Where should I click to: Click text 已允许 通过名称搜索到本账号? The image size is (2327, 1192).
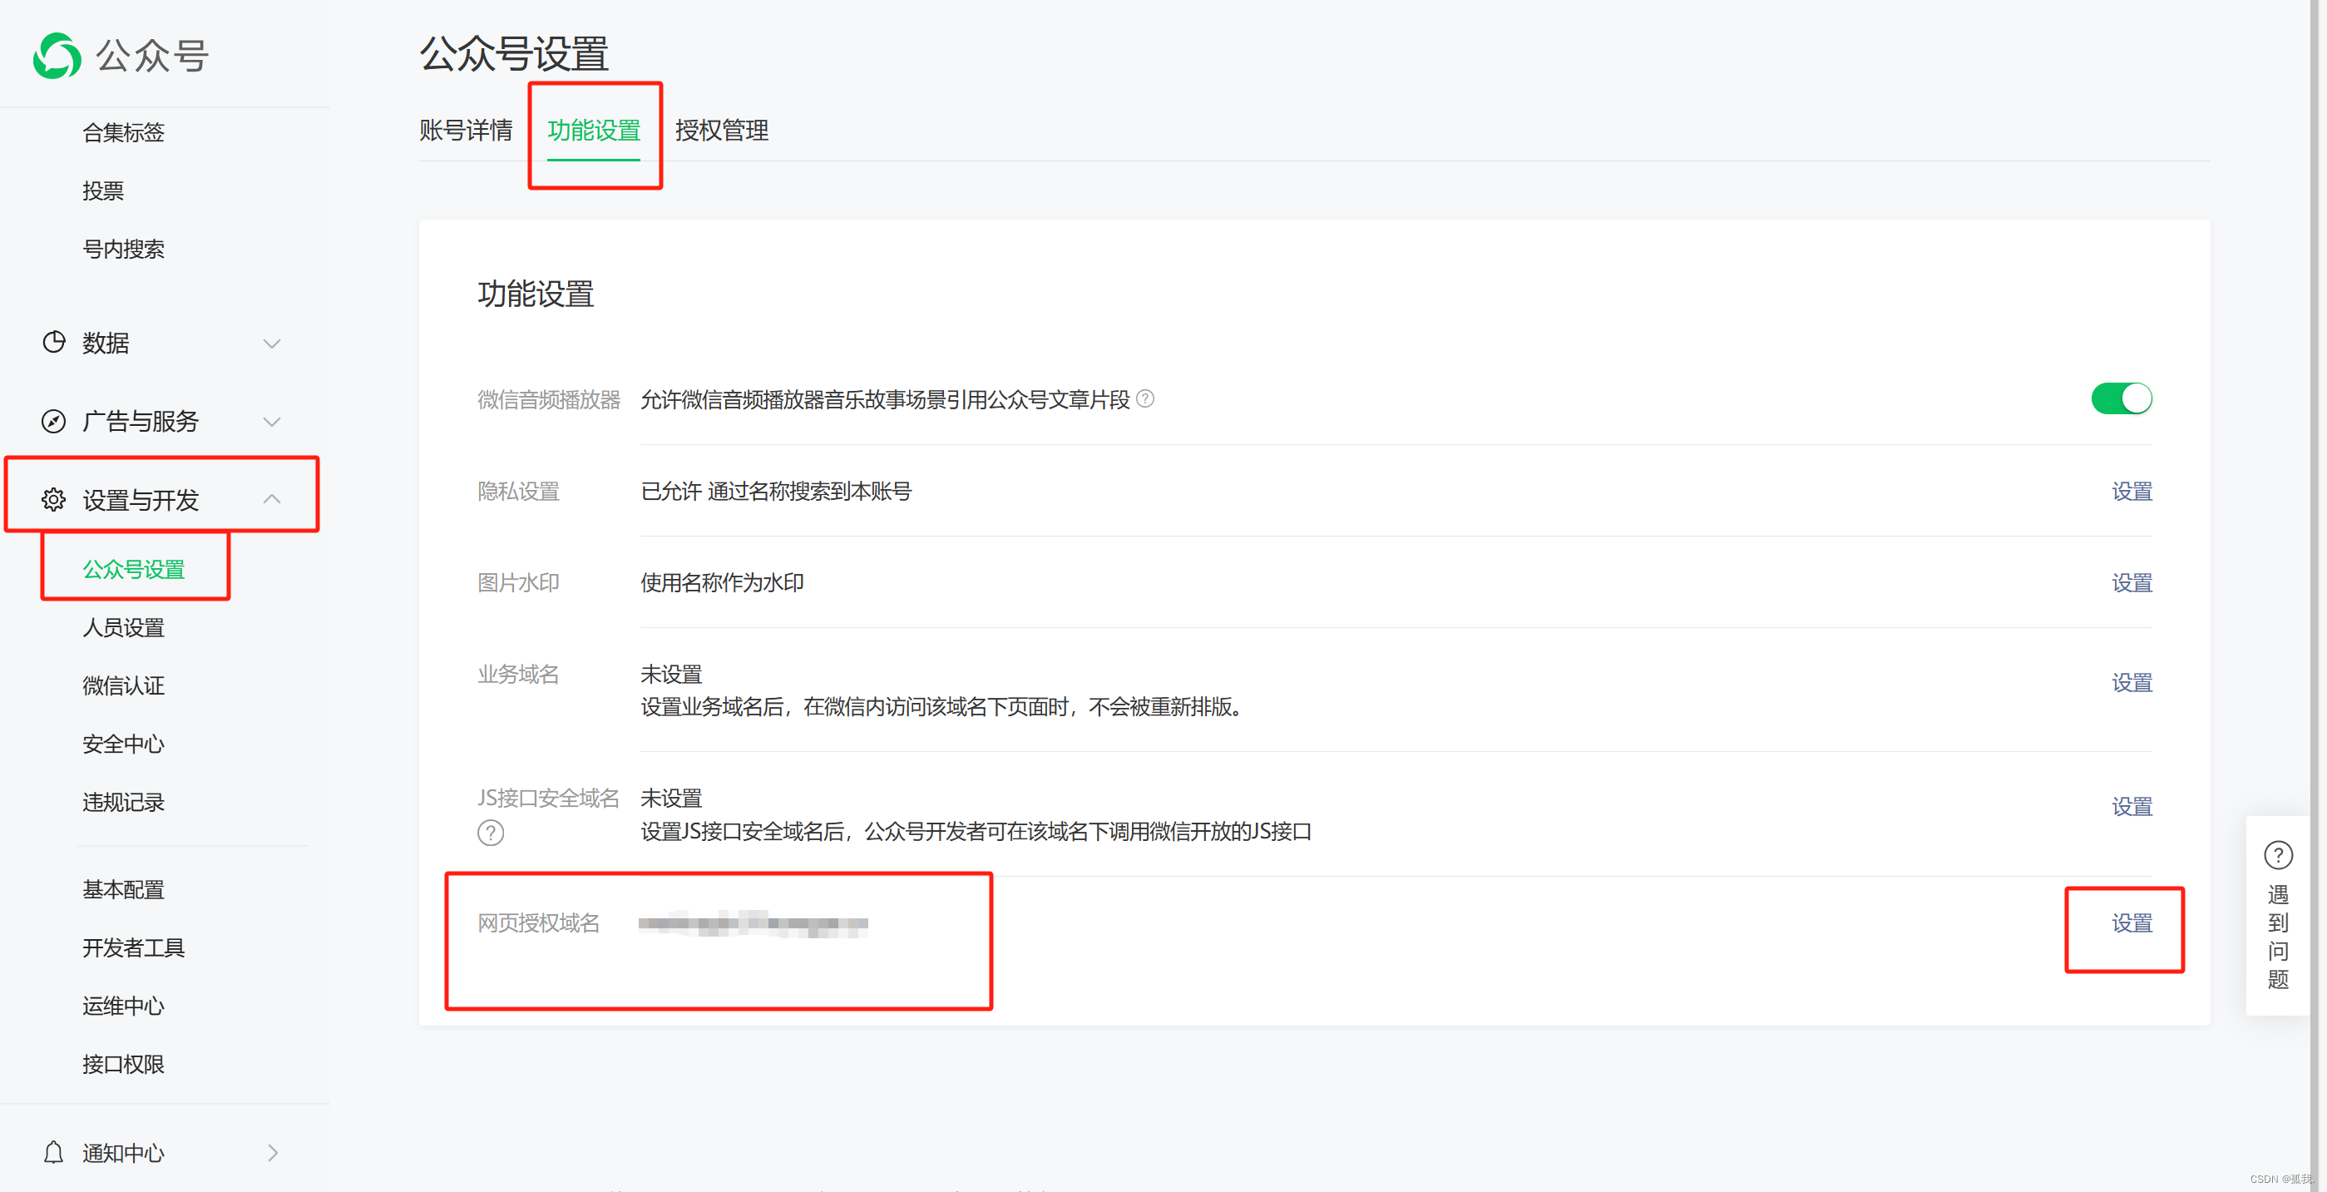coord(776,492)
